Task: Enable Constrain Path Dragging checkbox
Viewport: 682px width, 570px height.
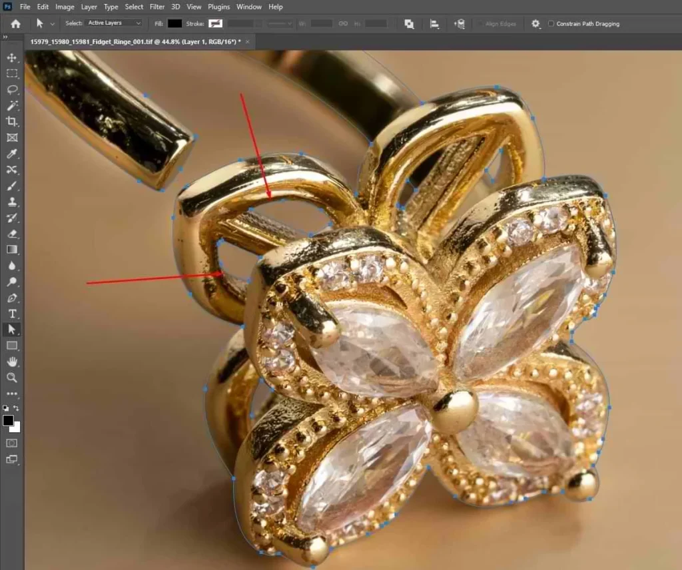Action: [x=551, y=23]
